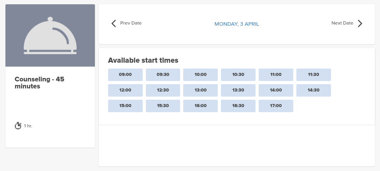Click the next date right chevron

click(360, 23)
